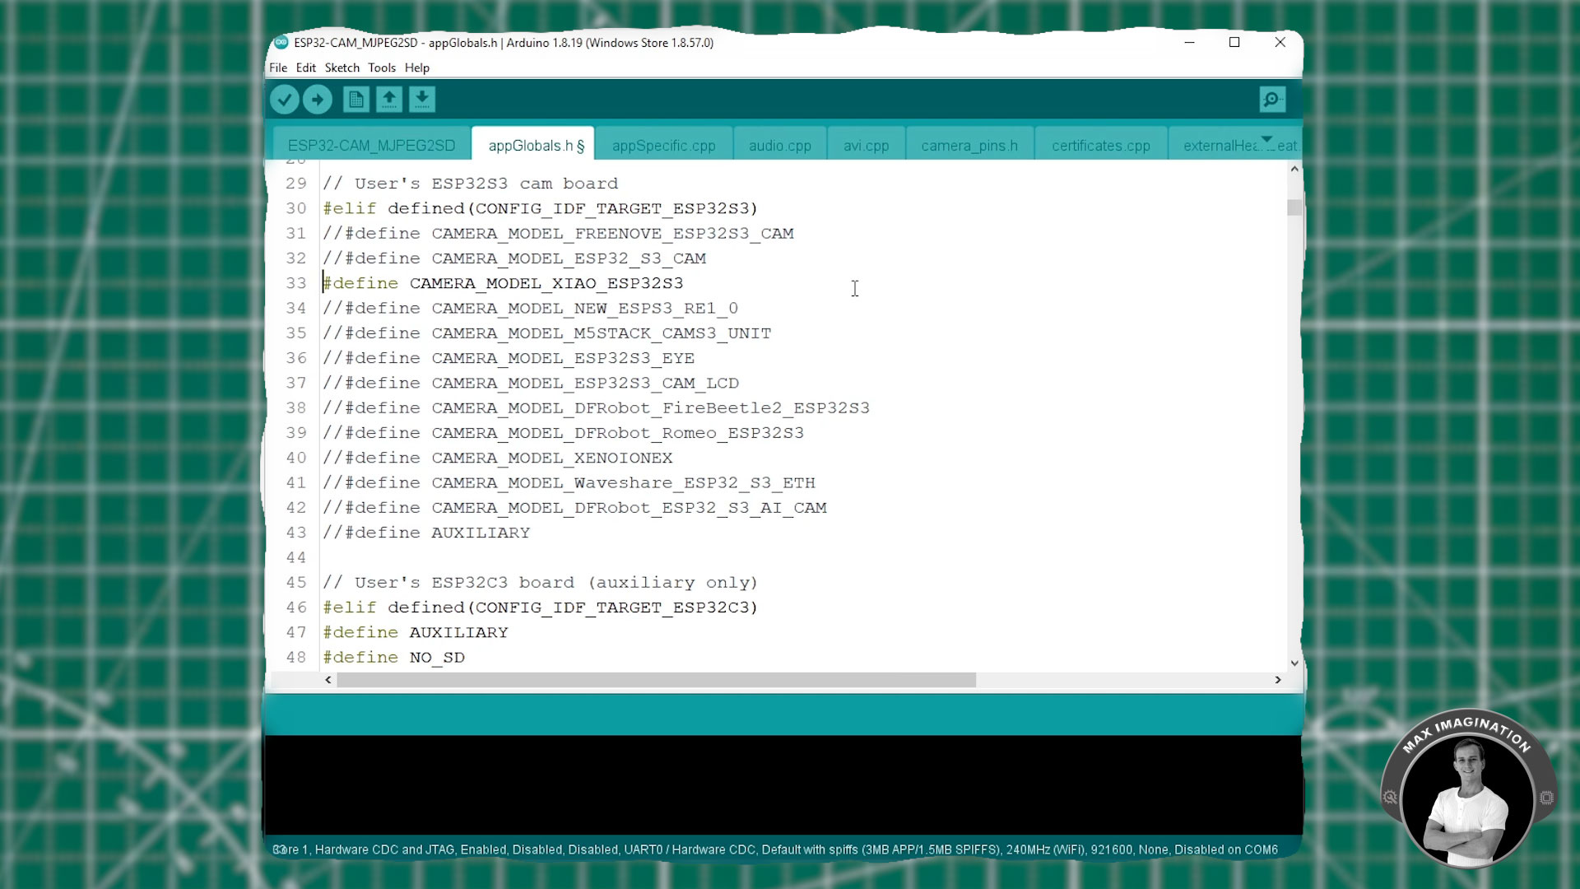Open the Tools menu
The height and width of the screenshot is (889, 1580).
click(x=381, y=67)
